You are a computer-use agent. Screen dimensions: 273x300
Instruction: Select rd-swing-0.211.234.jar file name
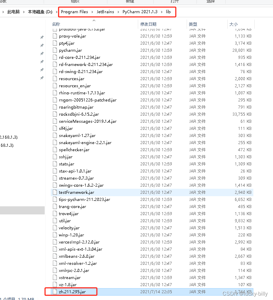click(x=81, y=72)
